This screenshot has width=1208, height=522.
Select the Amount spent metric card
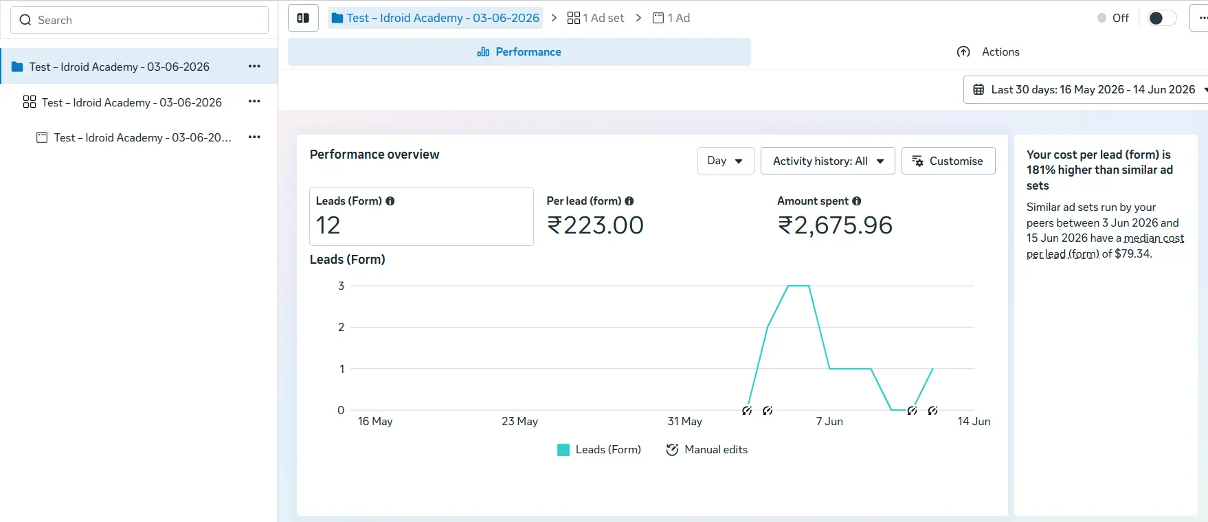tap(883, 216)
